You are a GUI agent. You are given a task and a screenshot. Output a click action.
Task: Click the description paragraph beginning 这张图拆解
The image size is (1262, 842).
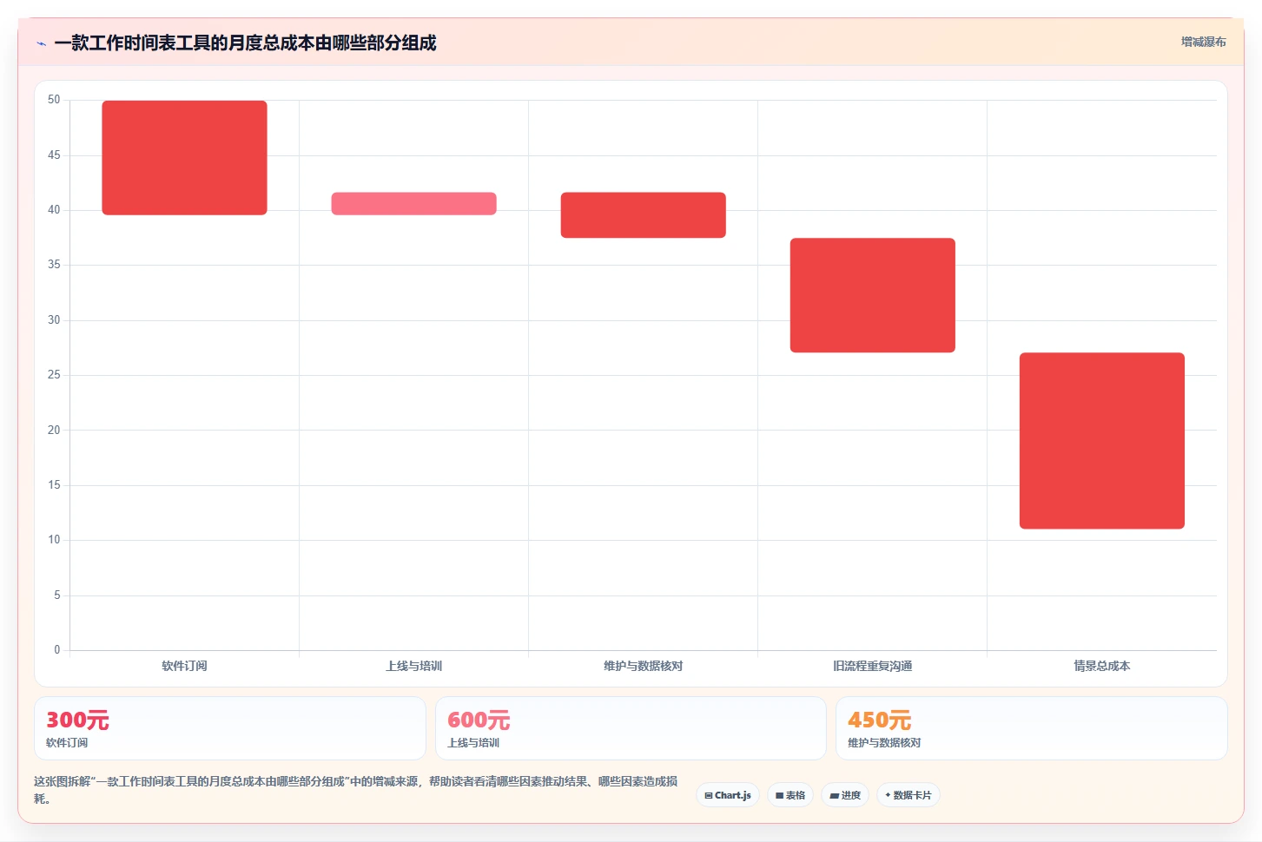pyautogui.click(x=356, y=790)
